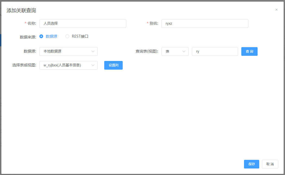This screenshot has height=175, width=285.
Task: Close the 添加关联查询 dialog with the X
Action: (276, 10)
